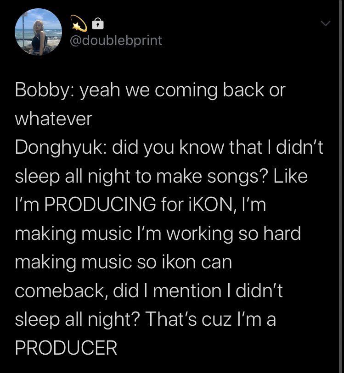Click the final word "PRODUCER"

click(66, 348)
